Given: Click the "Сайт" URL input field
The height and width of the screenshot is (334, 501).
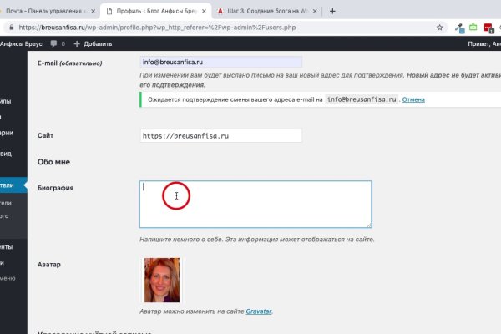Looking at the screenshot, I should tap(220, 135).
